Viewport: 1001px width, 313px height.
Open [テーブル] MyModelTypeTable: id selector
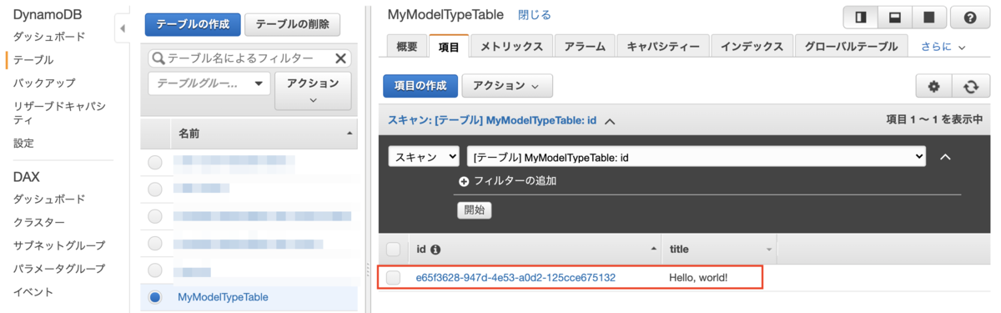click(x=697, y=156)
